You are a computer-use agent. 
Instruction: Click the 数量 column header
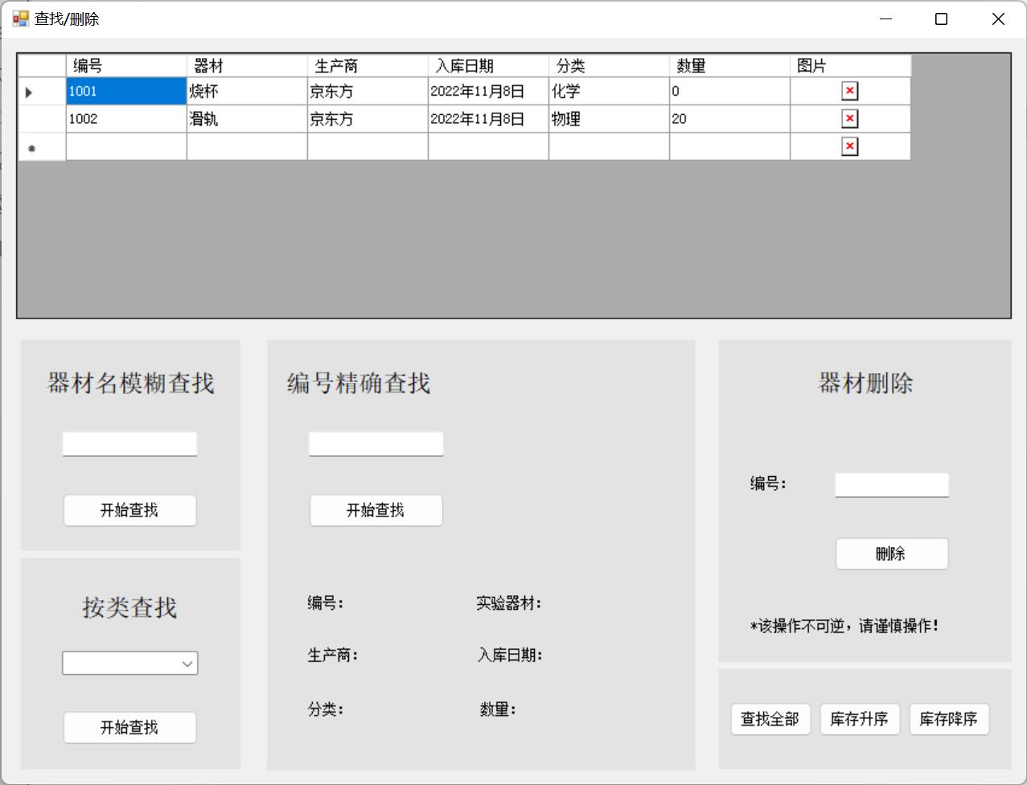coord(729,66)
